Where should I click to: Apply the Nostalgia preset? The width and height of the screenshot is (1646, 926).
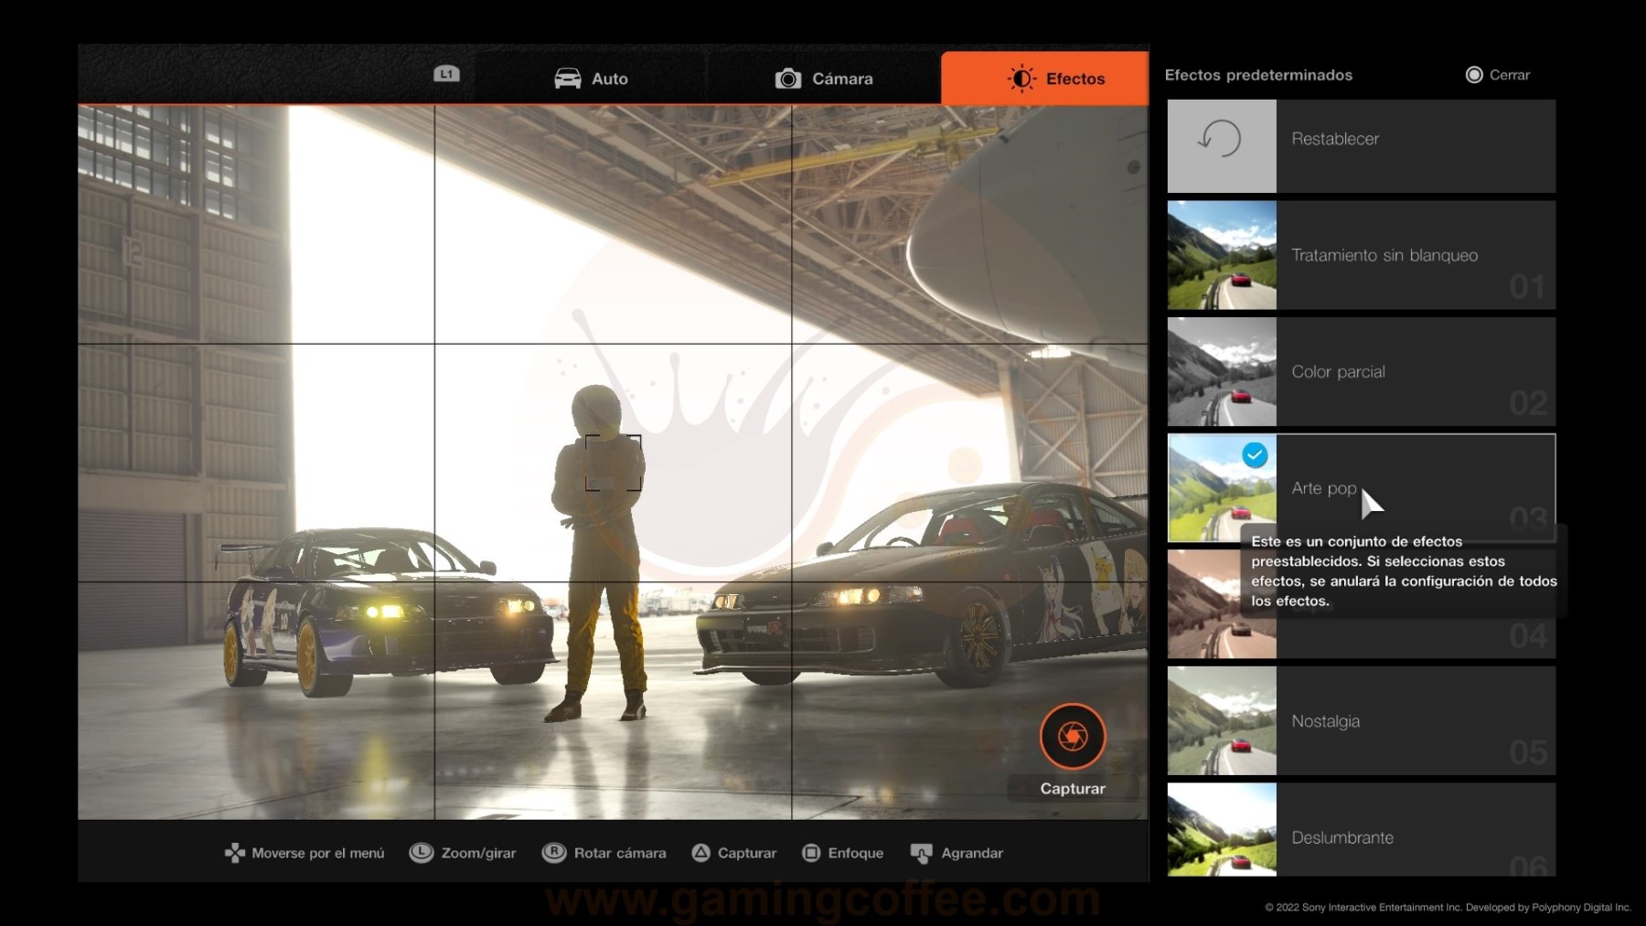(1362, 721)
